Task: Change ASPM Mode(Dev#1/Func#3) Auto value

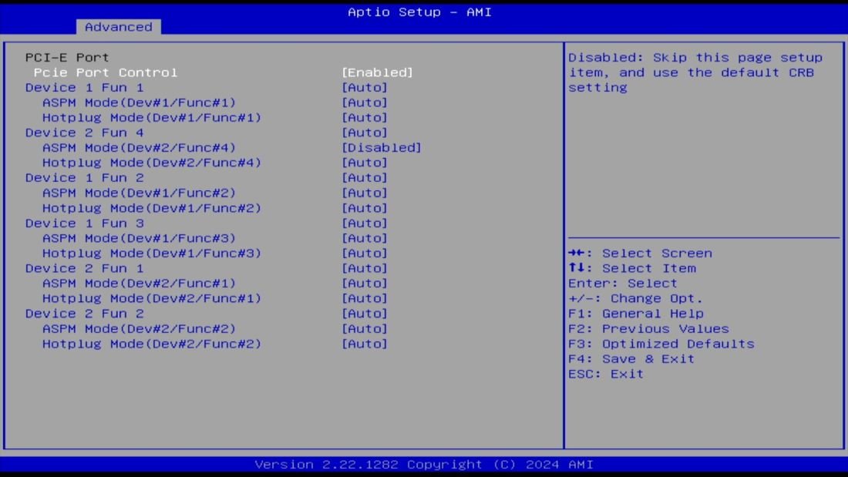Action: pyautogui.click(x=365, y=239)
